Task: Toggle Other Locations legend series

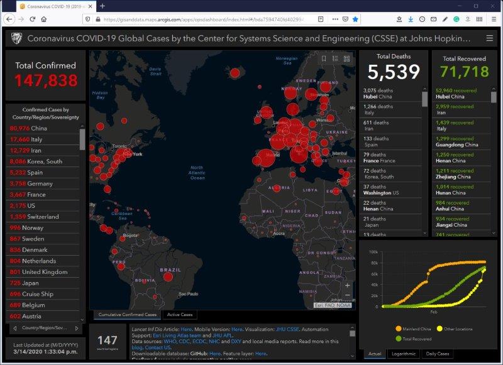Action: click(455, 329)
